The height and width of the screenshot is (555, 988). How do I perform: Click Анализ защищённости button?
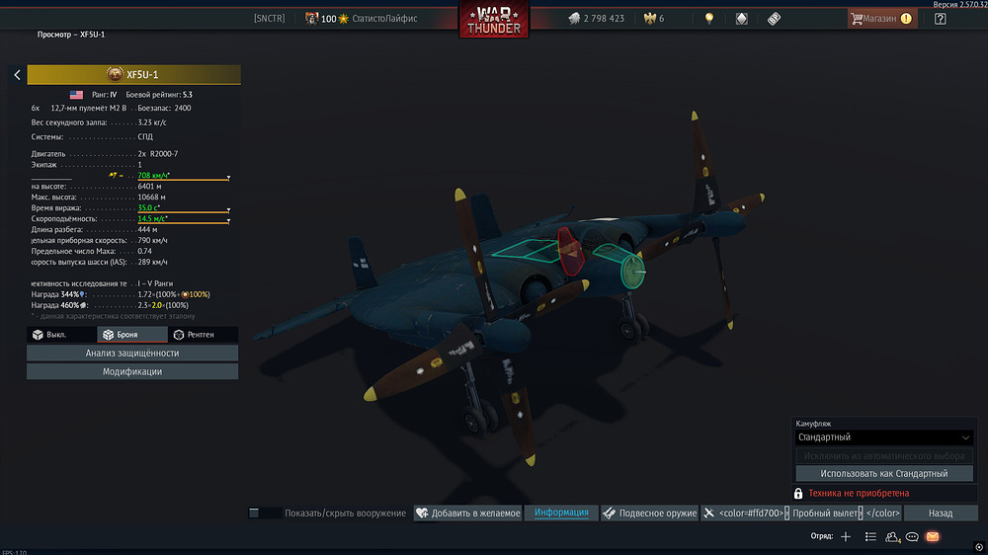[132, 353]
